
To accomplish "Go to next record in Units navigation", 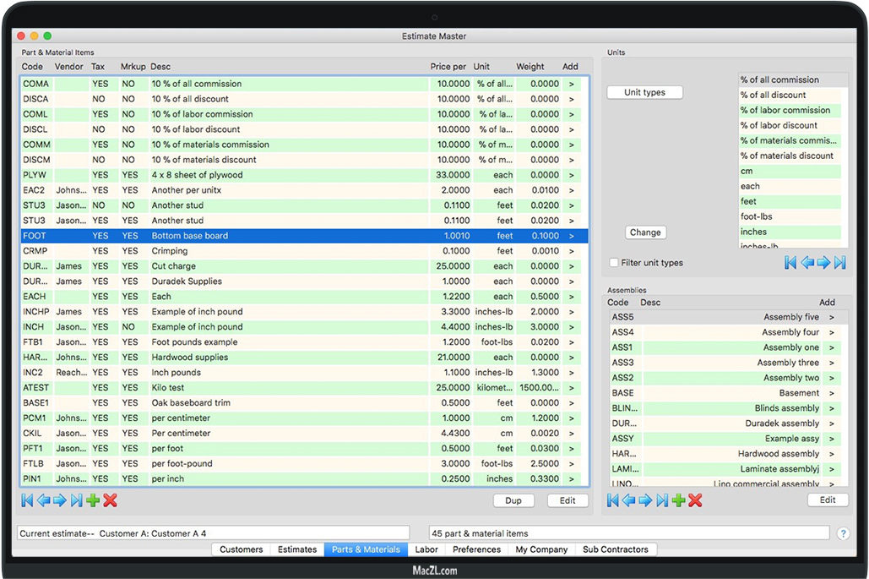I will pos(823,263).
